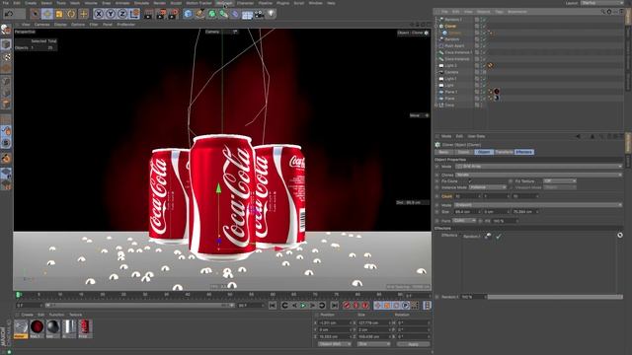Image resolution: width=632 pixels, height=355 pixels.
Task: Adjust the Random.1 strength slider
Action: click(554, 297)
